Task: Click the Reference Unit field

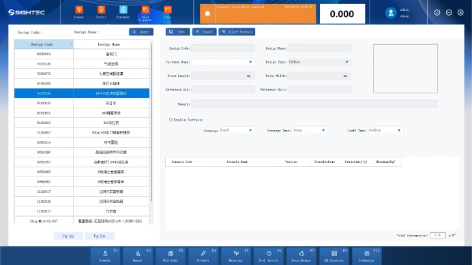Action: point(319,89)
